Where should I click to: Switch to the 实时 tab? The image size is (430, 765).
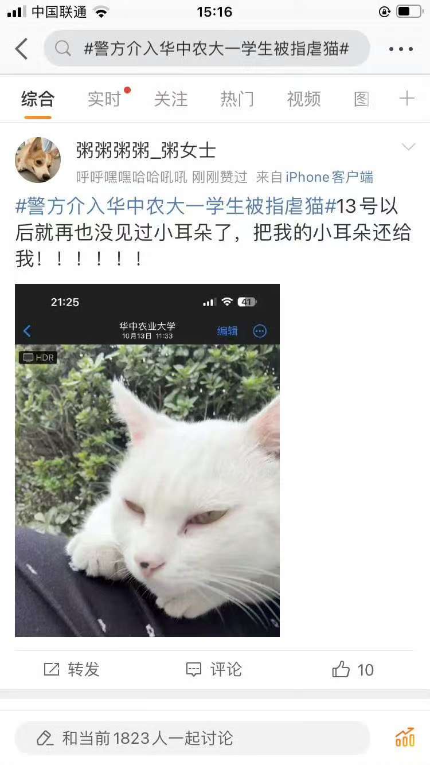pos(104,99)
